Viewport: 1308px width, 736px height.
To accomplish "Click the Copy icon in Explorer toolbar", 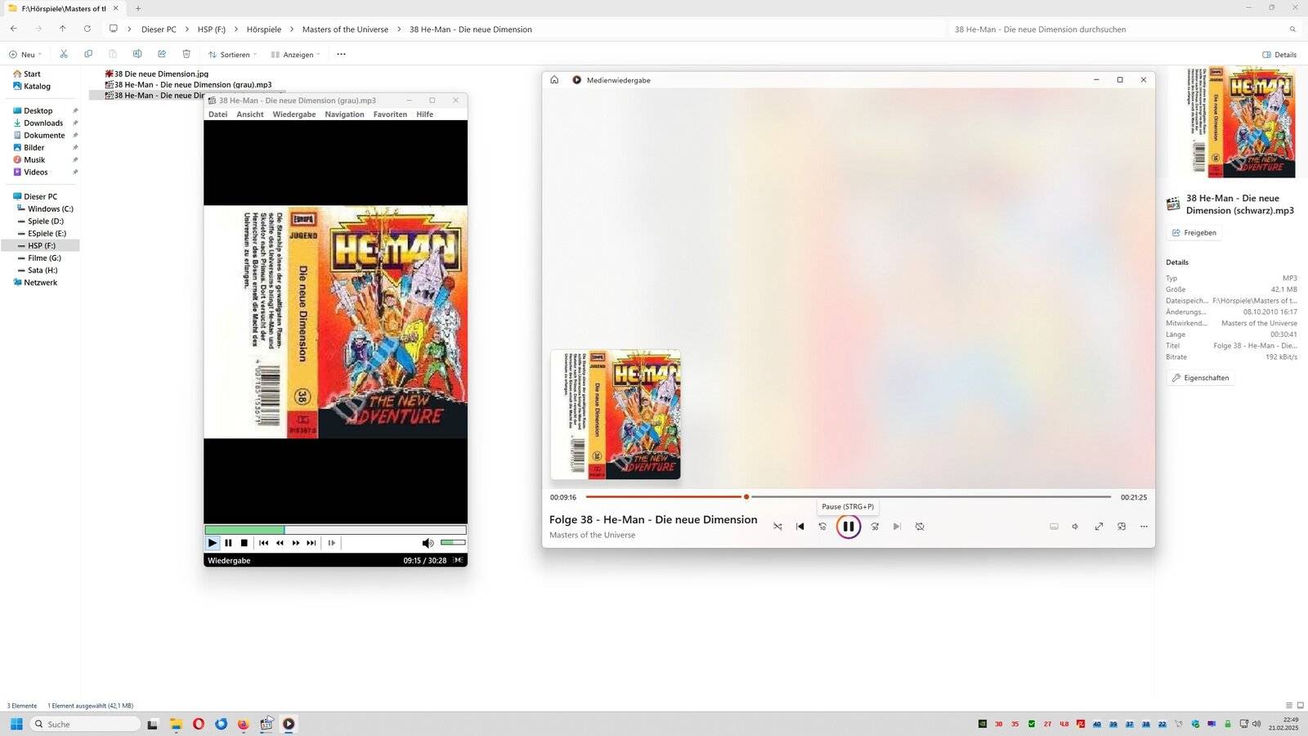I will 88,54.
